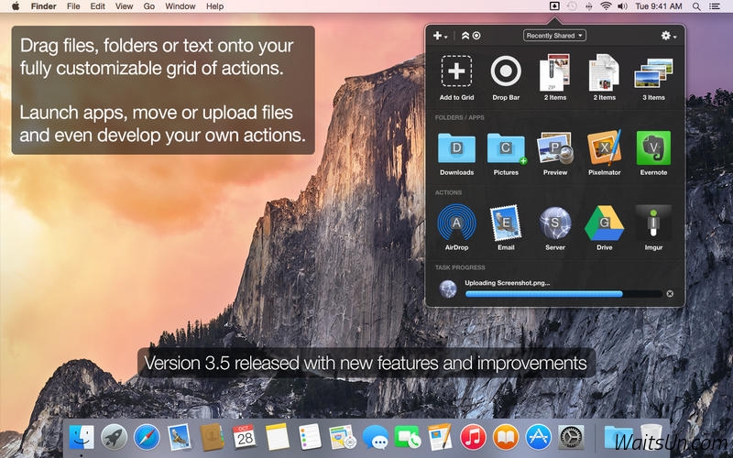
Task: Click the Wi-Fi status icon
Action: (x=606, y=6)
